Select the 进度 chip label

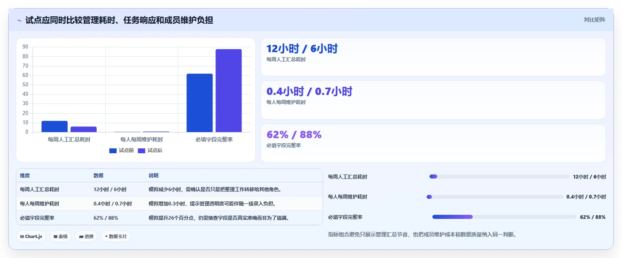(89, 236)
